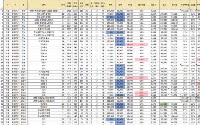This screenshot has width=200, height=125.
Task: Open the 전저점 column filter dropdown
Action: pyautogui.click(x=179, y=8)
